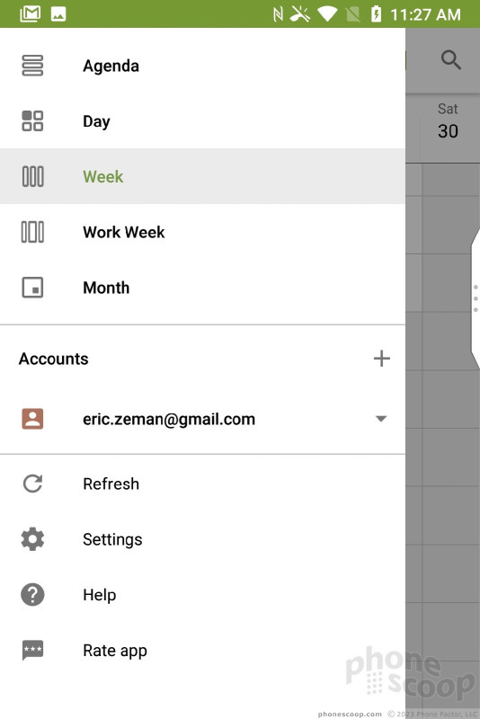
Task: Tap the contact avatar icon beside the account
Action: (x=32, y=418)
